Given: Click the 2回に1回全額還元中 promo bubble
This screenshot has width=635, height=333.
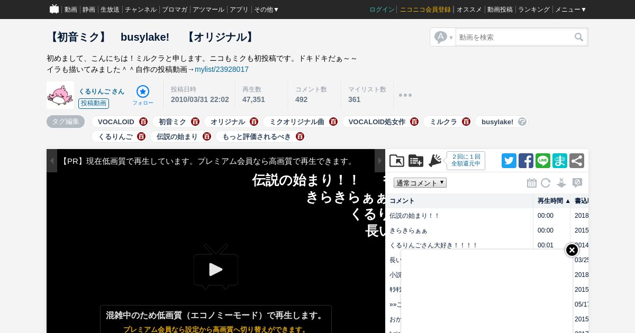Looking at the screenshot, I should [466, 161].
